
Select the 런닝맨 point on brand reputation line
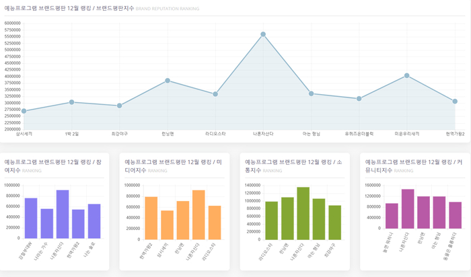(168, 81)
